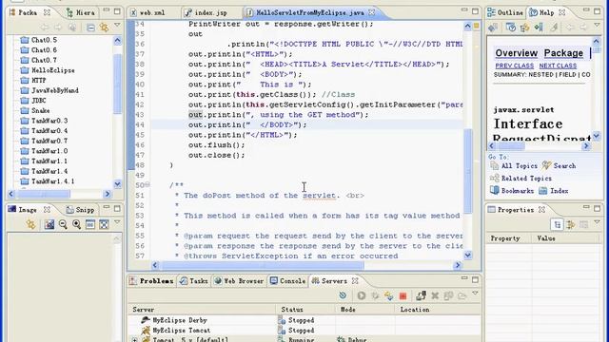Toggle Link with Editor in Package Explorer
This screenshot has width=609, height=342.
tap(104, 28)
